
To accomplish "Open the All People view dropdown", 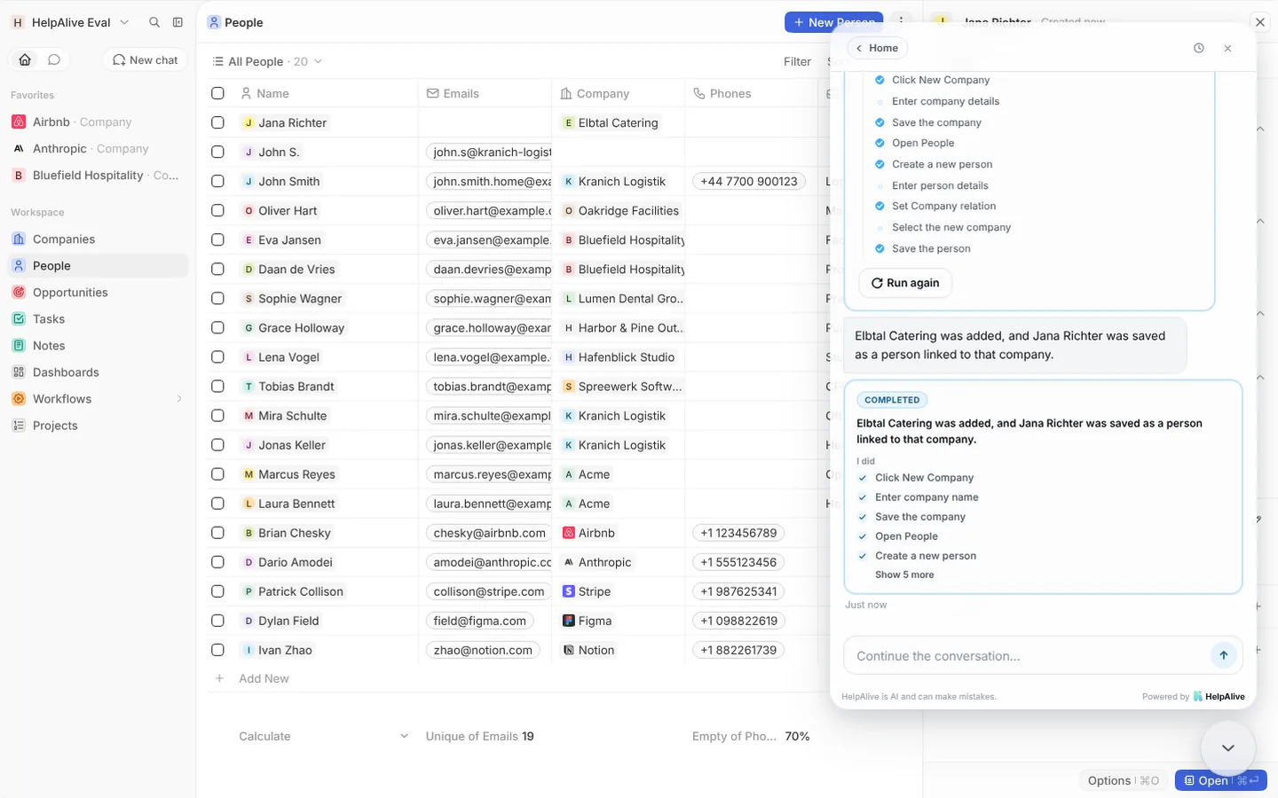I will (x=267, y=61).
